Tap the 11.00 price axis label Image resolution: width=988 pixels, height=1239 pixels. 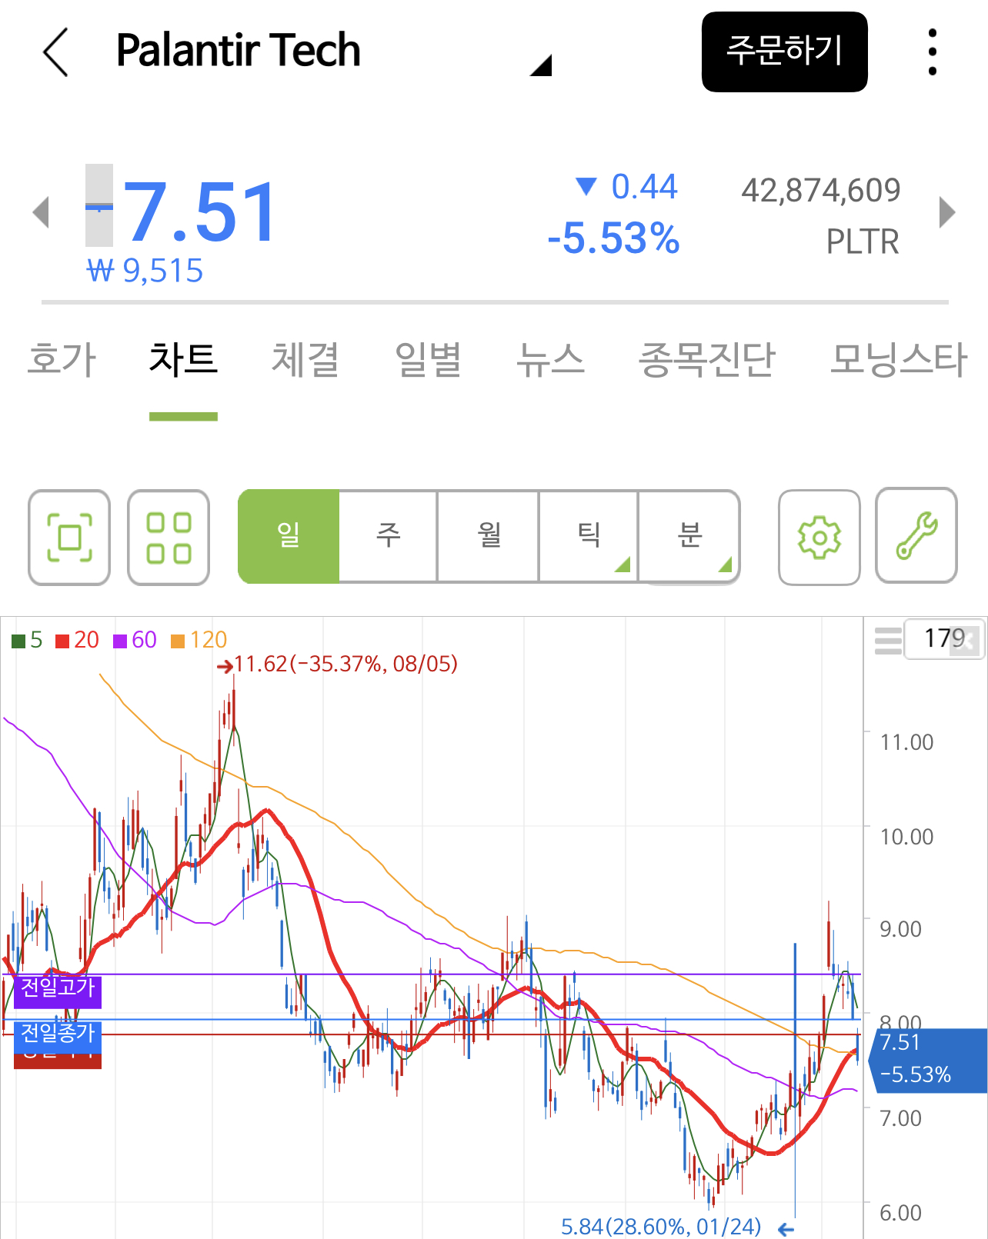click(x=906, y=742)
